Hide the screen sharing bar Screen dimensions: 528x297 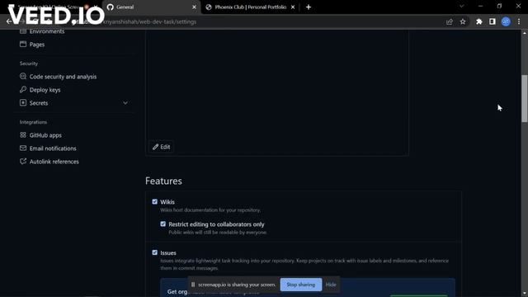tap(331, 285)
